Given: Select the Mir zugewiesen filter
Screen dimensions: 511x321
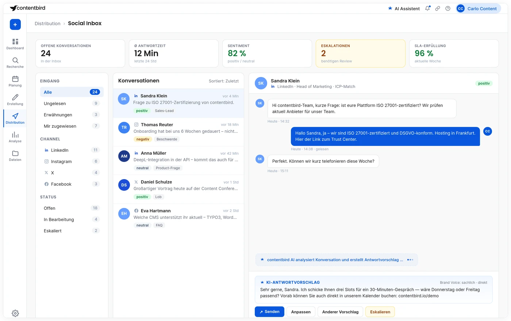Looking at the screenshot, I should (x=72, y=126).
